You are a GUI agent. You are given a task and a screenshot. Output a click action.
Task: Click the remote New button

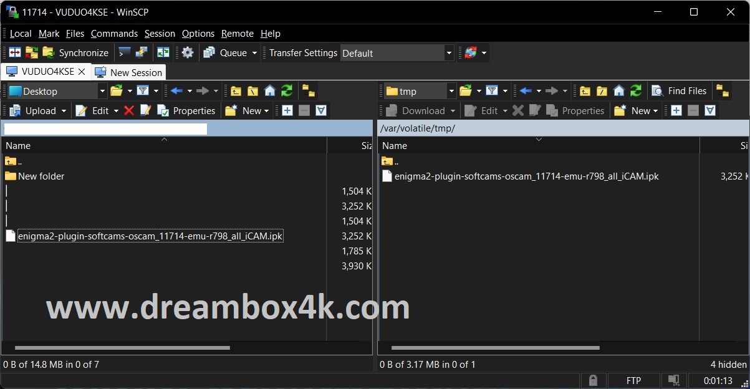[636, 110]
